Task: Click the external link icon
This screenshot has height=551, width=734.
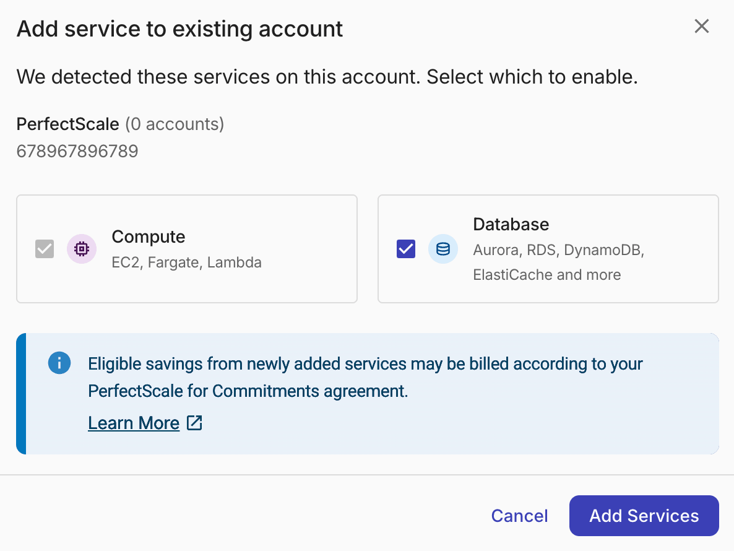Action: click(x=194, y=423)
